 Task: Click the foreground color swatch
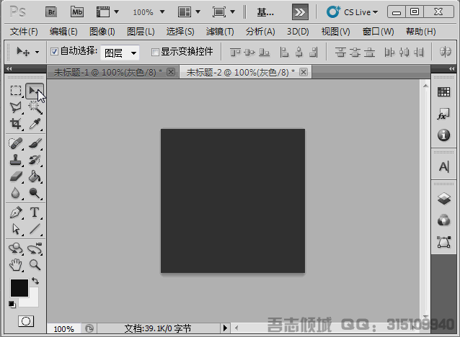[19, 288]
